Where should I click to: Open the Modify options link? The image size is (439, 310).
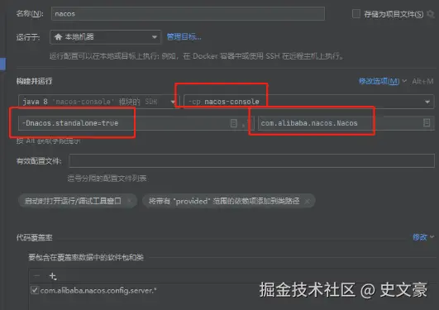pos(379,81)
